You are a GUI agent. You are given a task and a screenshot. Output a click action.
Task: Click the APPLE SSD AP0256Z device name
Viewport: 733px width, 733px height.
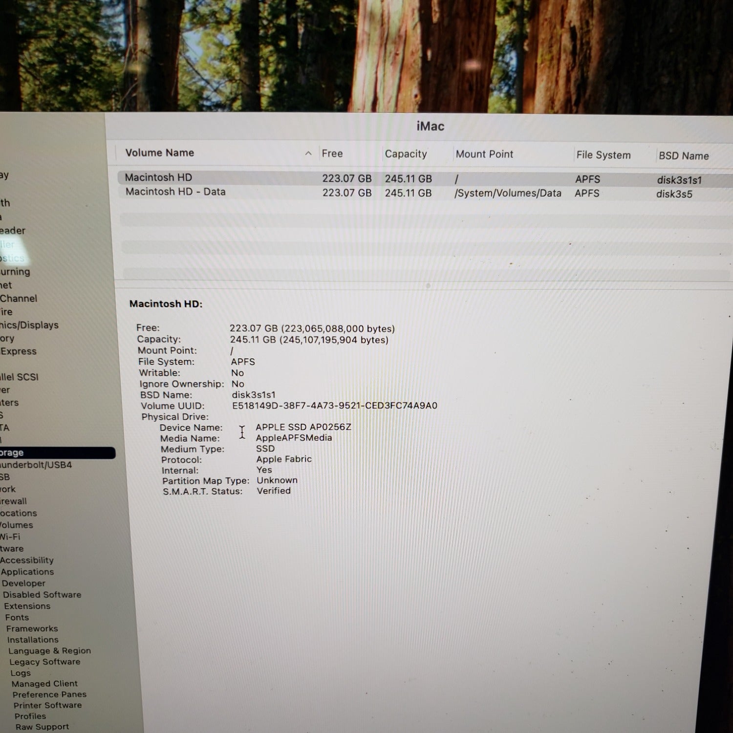[x=303, y=427]
